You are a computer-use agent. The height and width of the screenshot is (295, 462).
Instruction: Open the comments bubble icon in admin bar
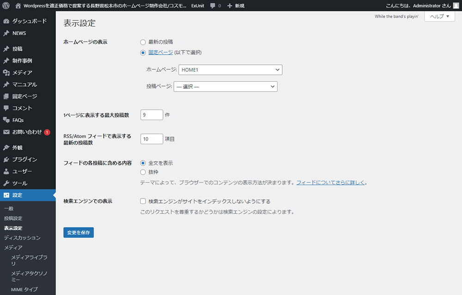click(213, 6)
